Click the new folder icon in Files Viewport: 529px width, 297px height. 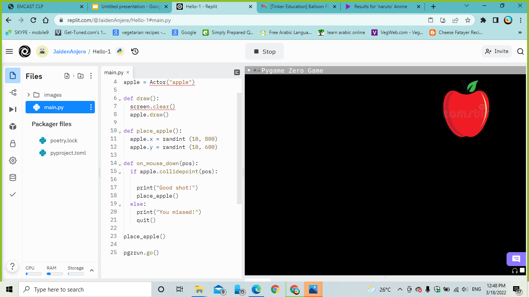[81, 76]
